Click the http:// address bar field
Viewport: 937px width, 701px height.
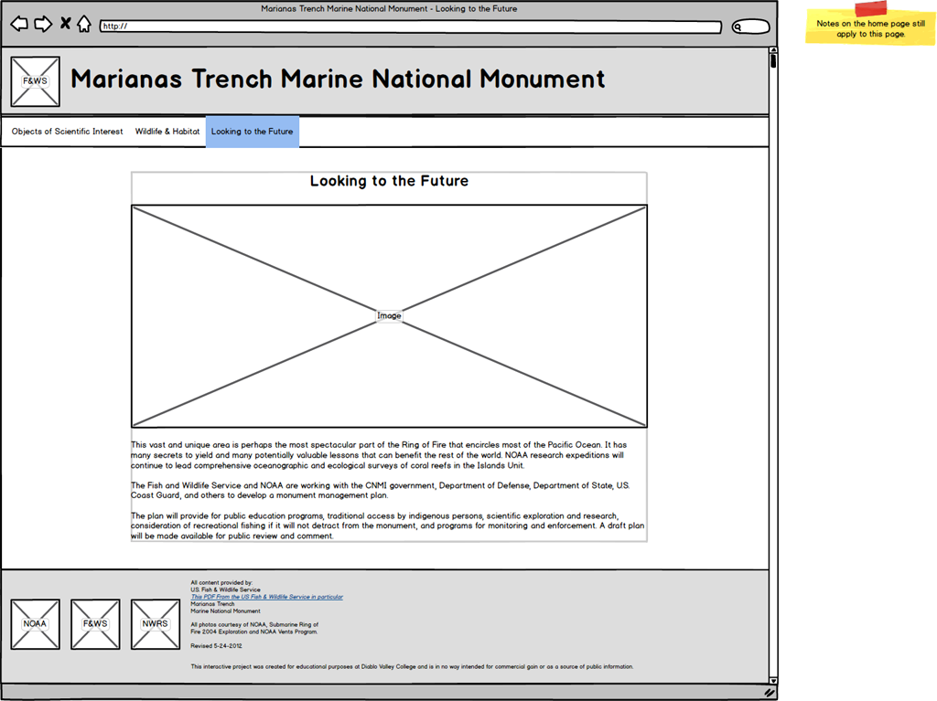(412, 27)
